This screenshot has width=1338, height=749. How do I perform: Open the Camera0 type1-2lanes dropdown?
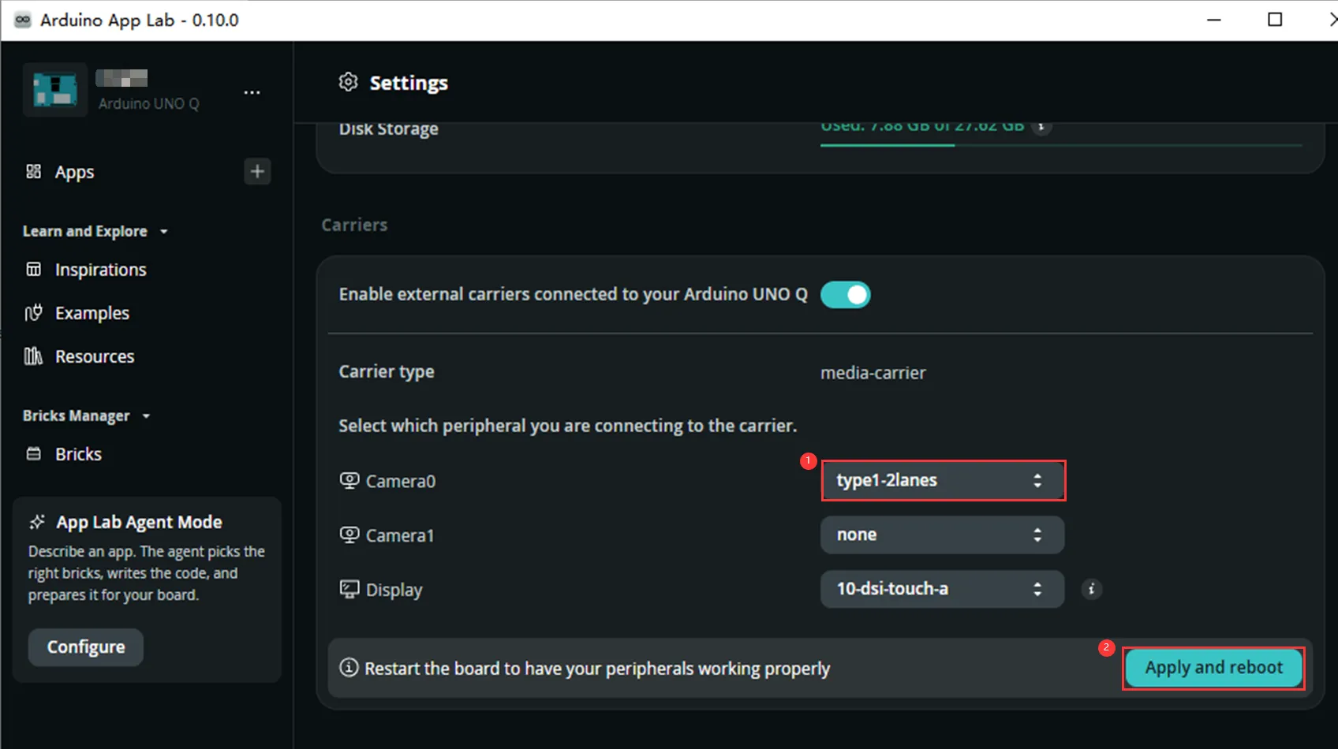point(943,481)
